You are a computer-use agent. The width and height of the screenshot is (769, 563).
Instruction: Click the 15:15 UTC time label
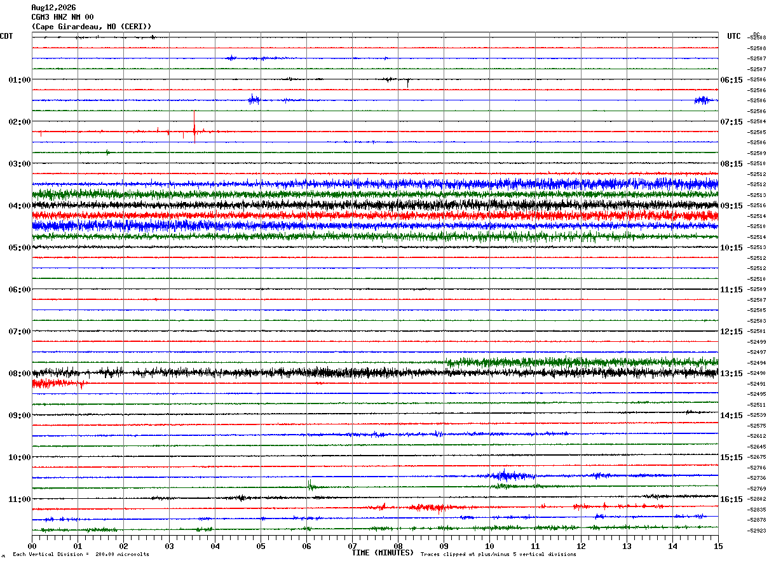tap(732, 457)
